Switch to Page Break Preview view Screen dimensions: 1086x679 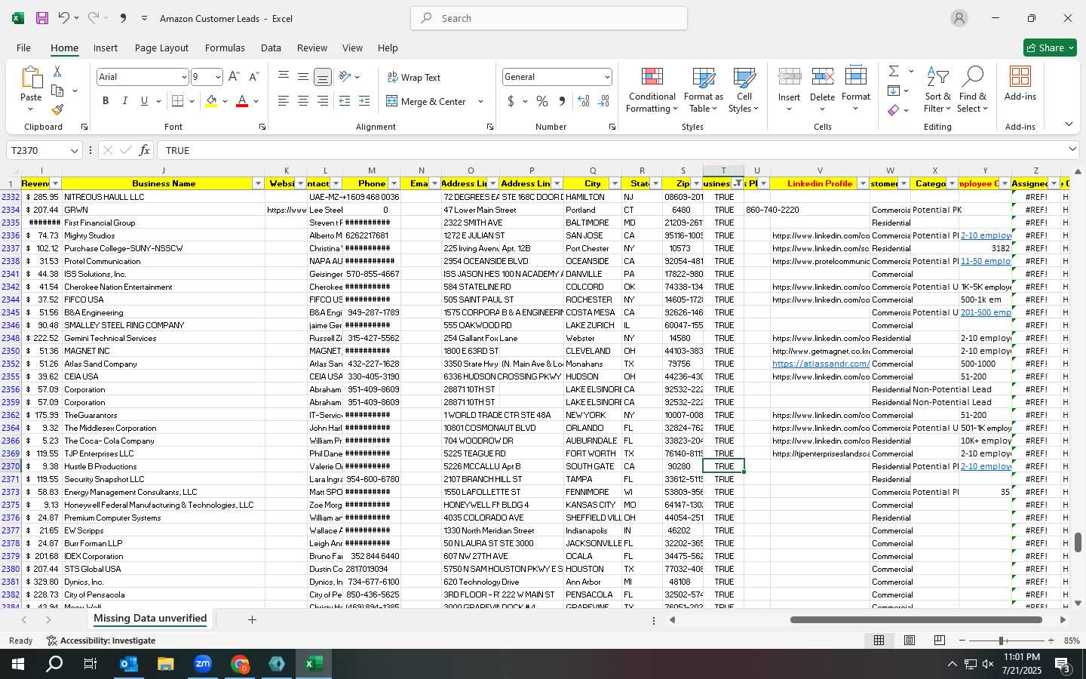940,641
